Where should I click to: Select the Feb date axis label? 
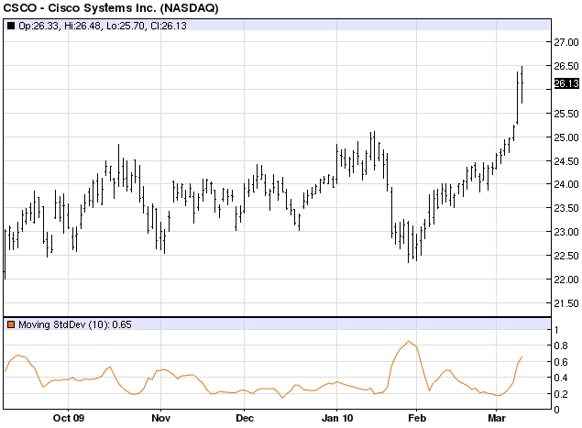coord(417,419)
